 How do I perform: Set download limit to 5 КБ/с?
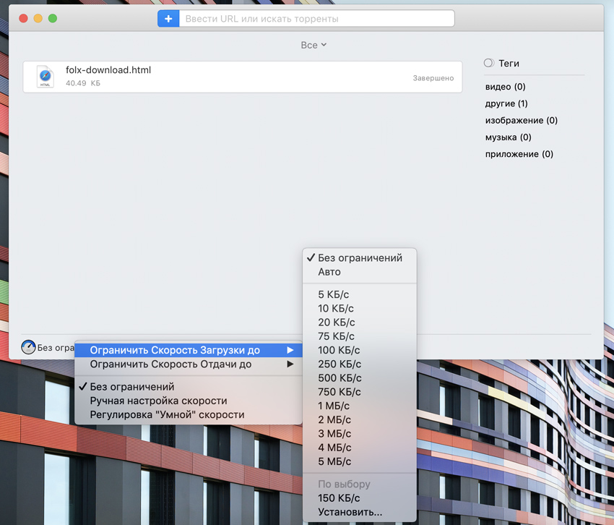click(x=360, y=294)
